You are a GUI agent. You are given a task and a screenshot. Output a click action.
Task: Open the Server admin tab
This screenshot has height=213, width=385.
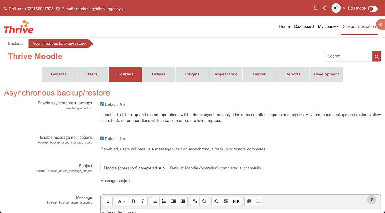tap(259, 74)
